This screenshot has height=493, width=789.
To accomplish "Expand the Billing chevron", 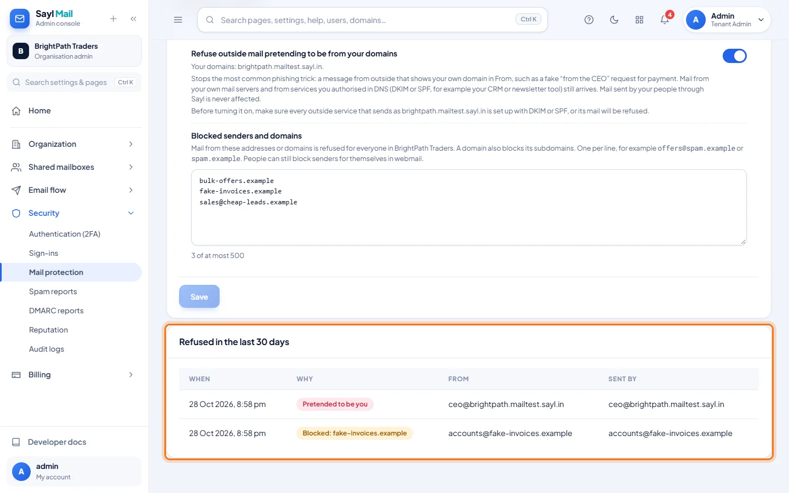I will point(131,375).
